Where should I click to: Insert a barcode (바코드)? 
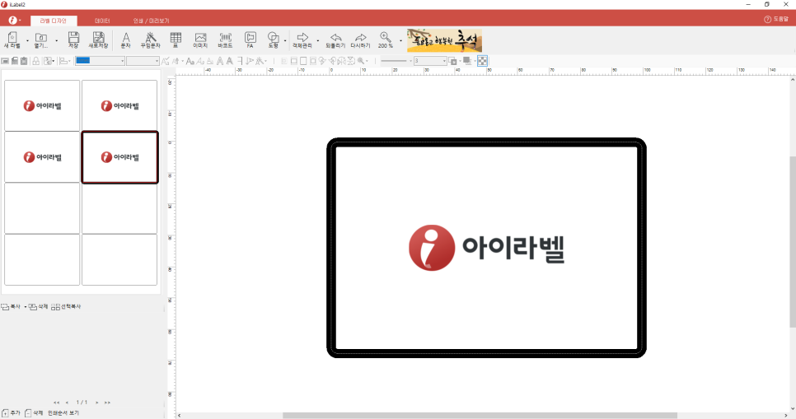225,40
